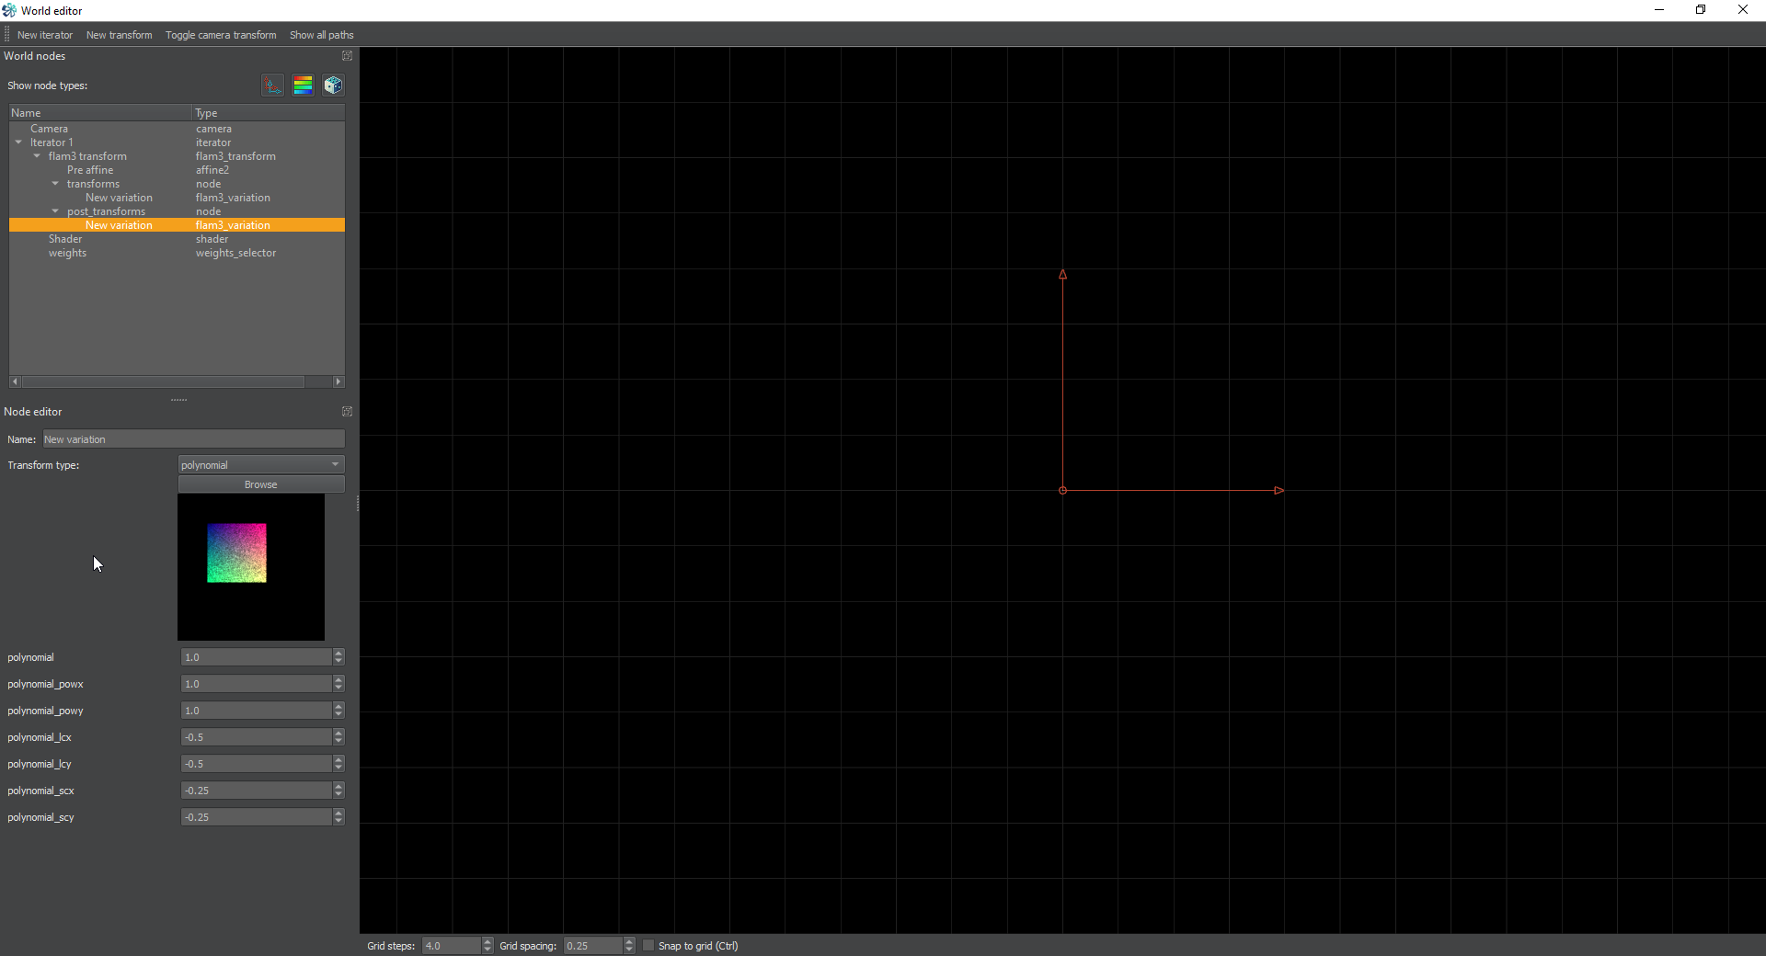Click New transform in the toolbar
Image resolution: width=1766 pixels, height=956 pixels.
point(120,35)
